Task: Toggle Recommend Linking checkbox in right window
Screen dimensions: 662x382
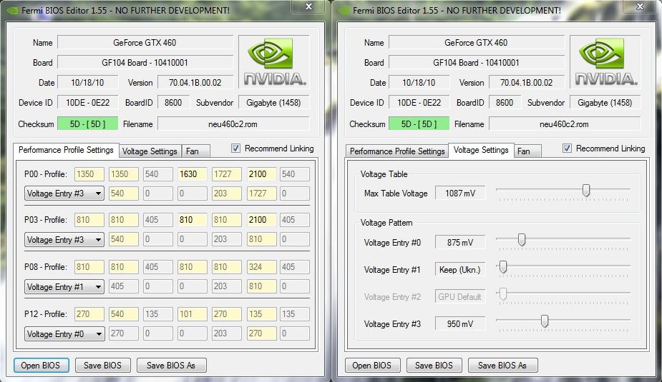Action: (x=567, y=149)
